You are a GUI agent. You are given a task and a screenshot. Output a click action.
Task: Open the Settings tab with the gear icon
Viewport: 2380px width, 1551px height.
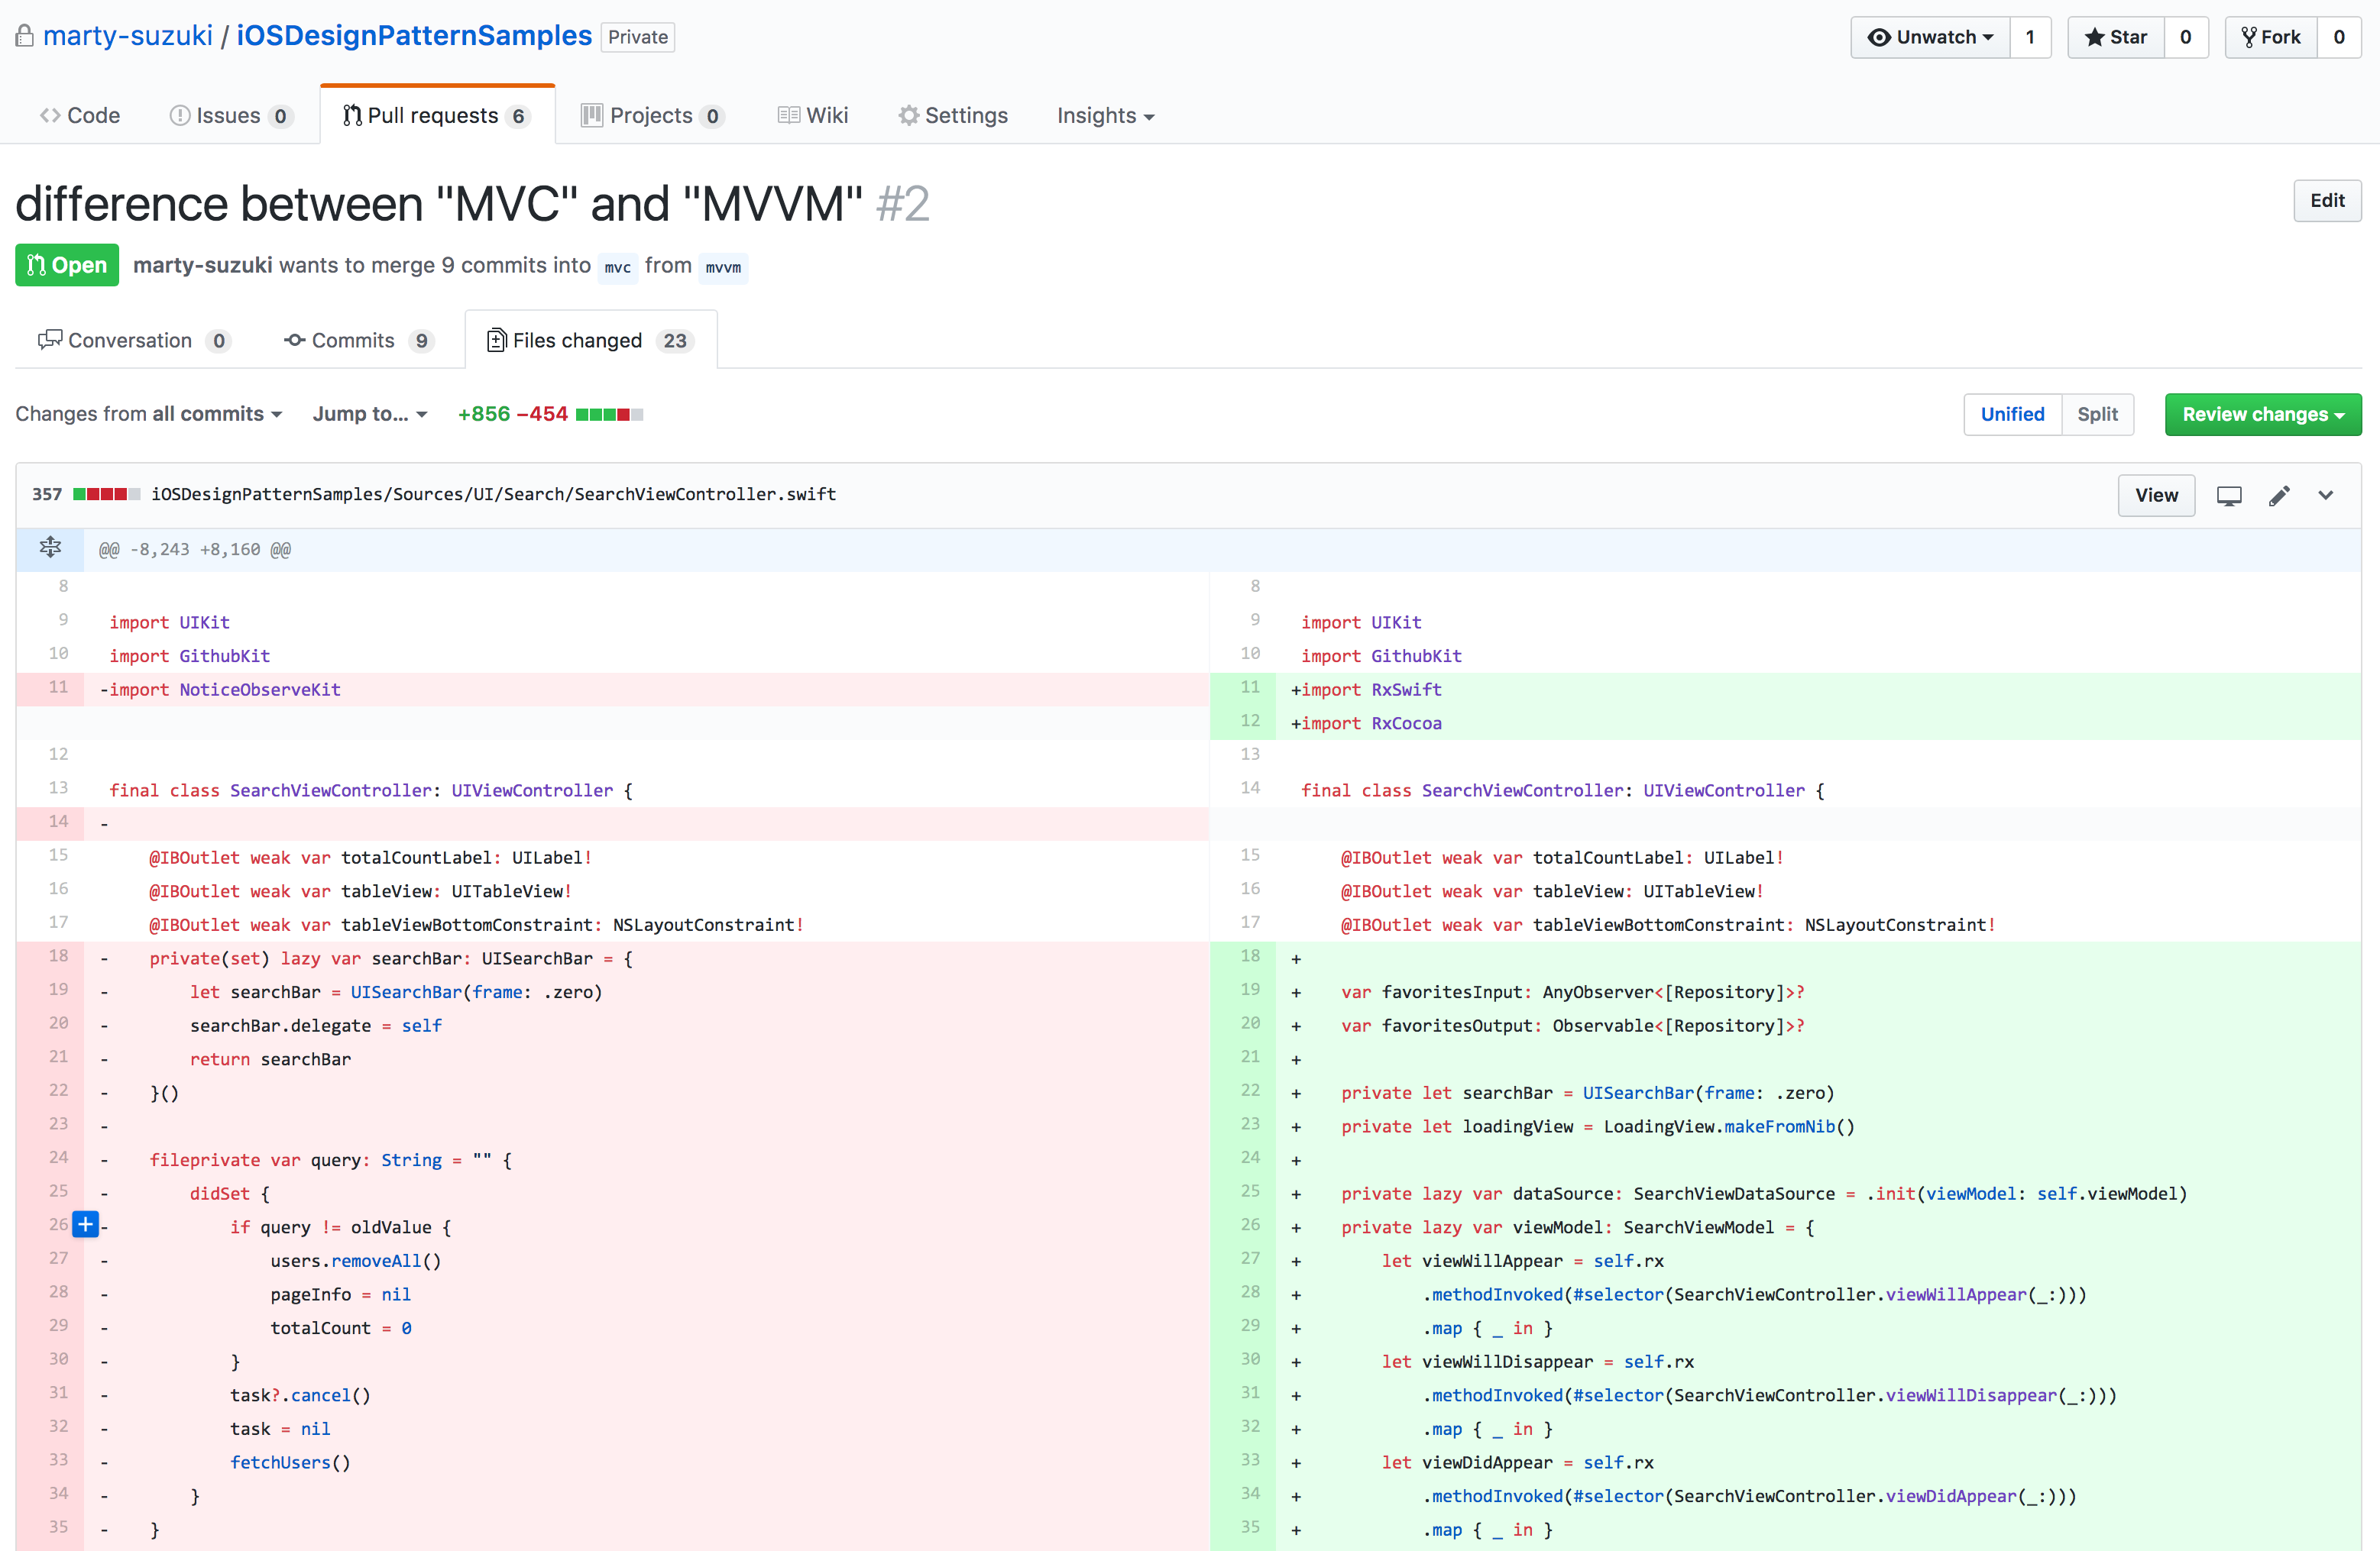click(x=953, y=115)
